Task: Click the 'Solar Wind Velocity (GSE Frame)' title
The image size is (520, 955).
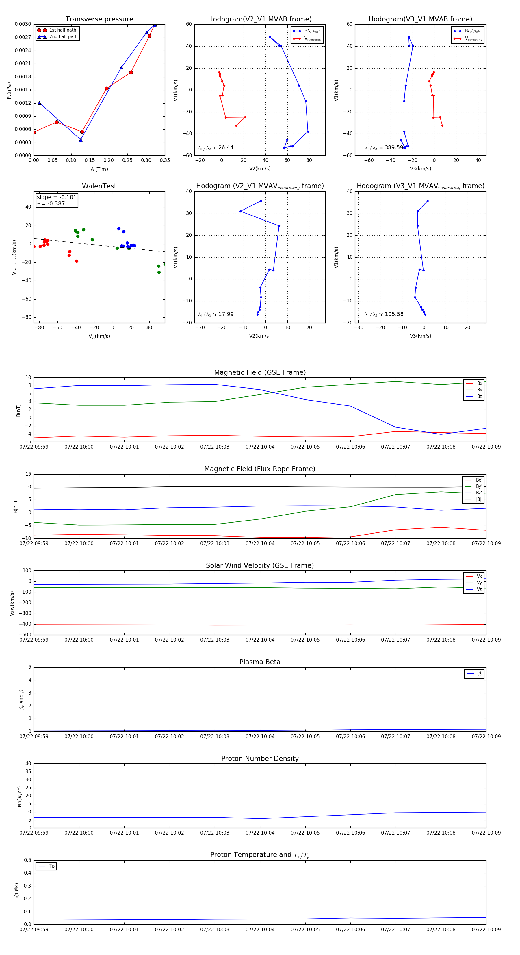Action: (x=260, y=565)
